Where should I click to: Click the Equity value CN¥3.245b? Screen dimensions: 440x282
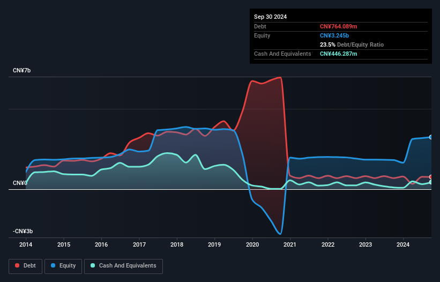coord(334,35)
